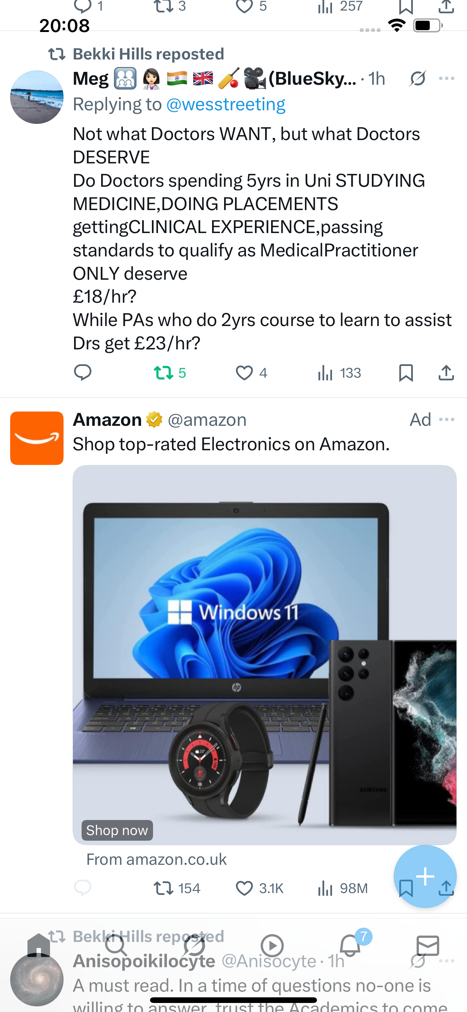
Task: Like Meg's post with 4 likes
Action: [x=251, y=372]
